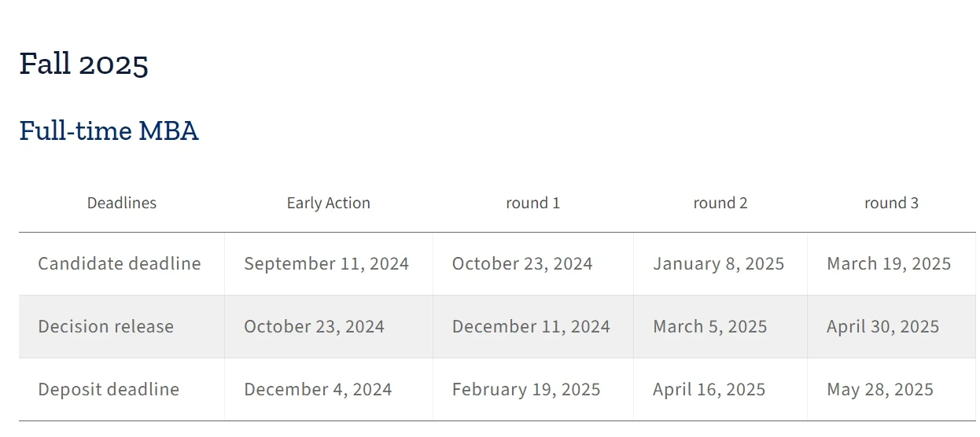Click the round 3 column header
This screenshot has width=980, height=437.
[891, 203]
